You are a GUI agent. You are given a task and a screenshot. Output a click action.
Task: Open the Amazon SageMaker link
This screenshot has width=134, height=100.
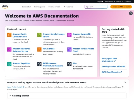click(x=21, y=63)
